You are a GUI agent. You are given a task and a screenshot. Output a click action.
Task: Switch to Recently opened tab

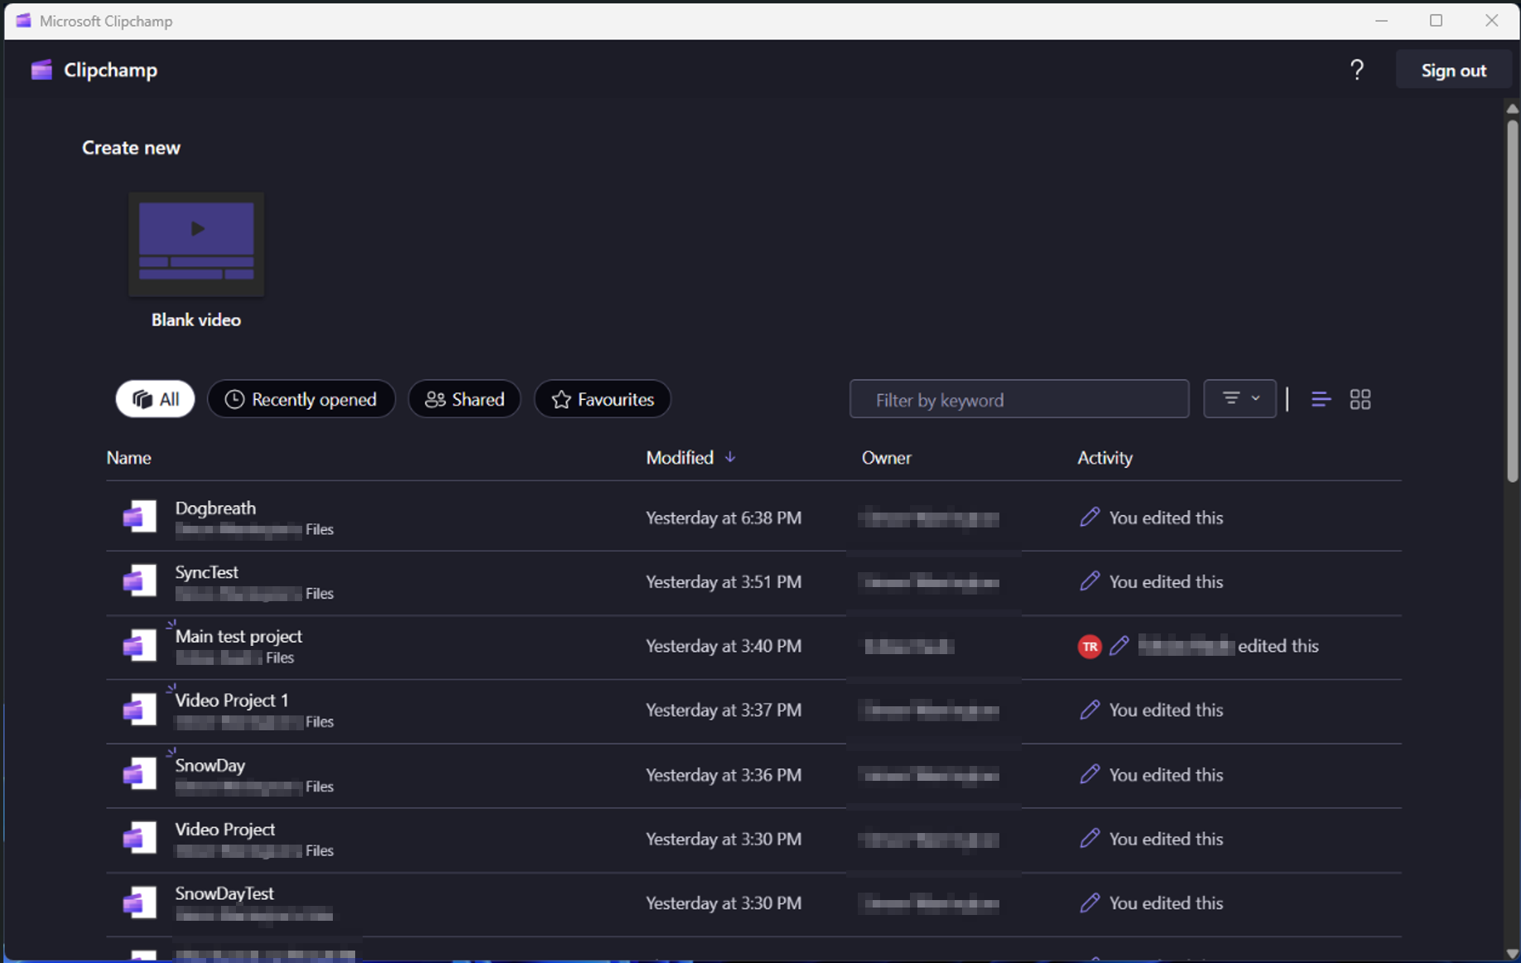[301, 399]
